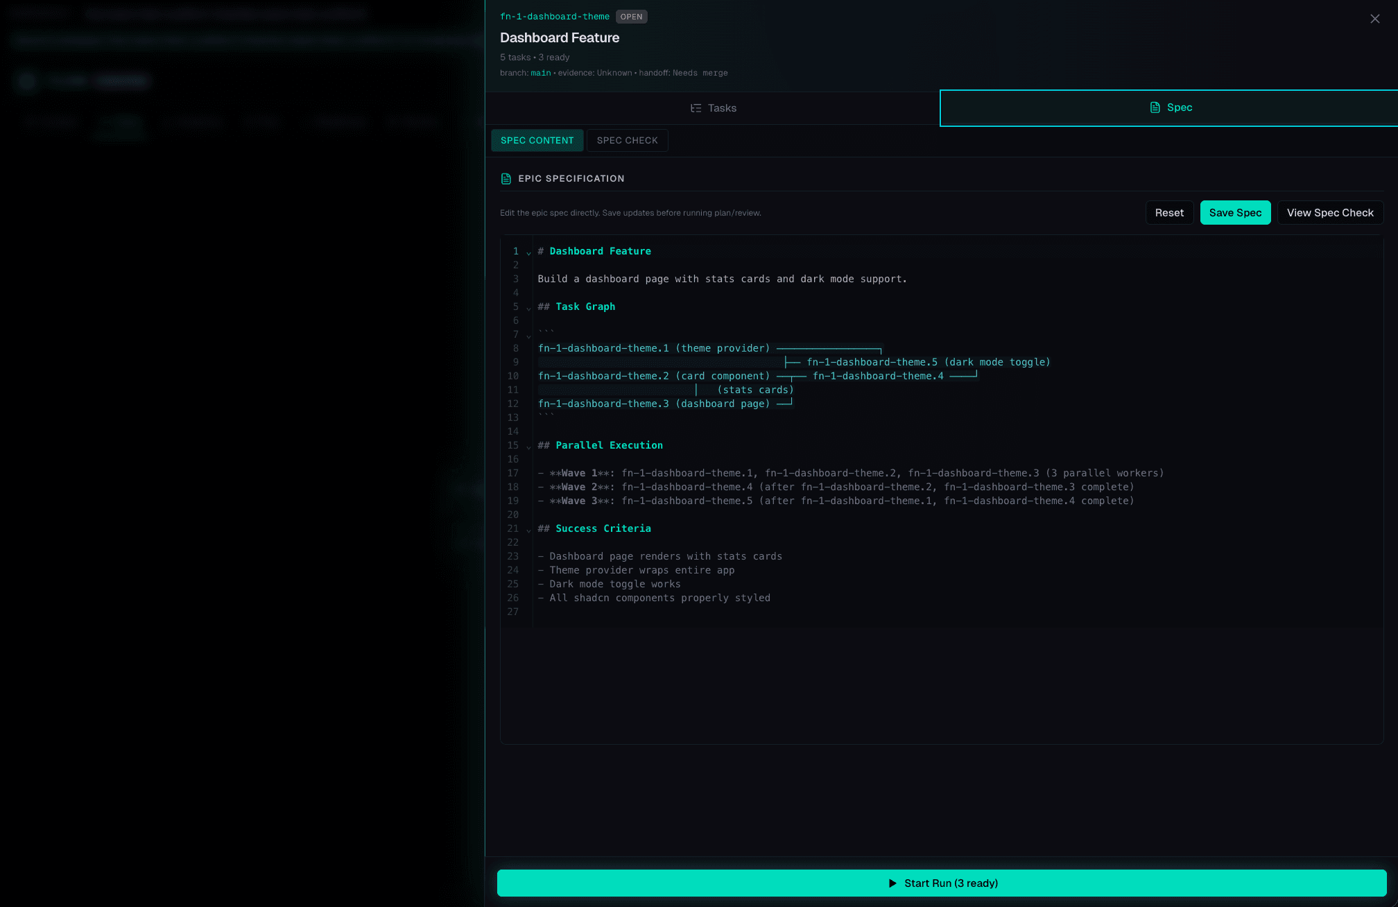Click the 'Wave 2' line in editor
1398x907 pixels.
[836, 487]
